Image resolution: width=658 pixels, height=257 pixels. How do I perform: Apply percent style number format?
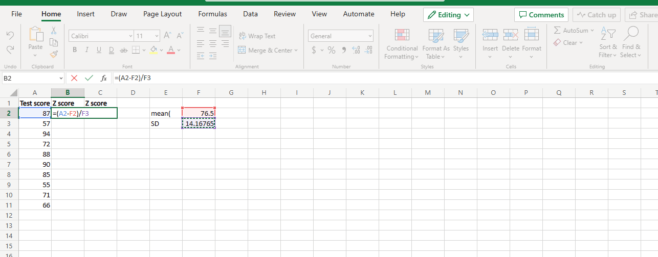(332, 50)
